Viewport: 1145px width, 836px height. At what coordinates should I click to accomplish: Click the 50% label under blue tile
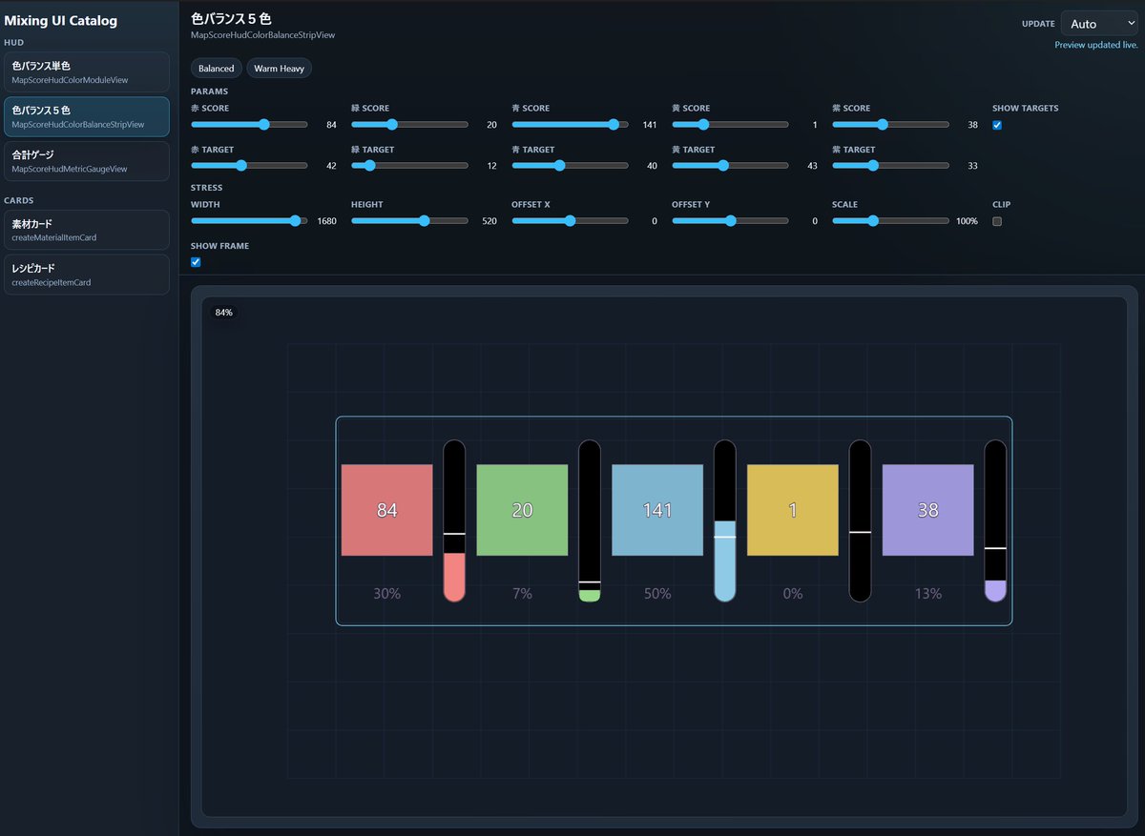point(657,594)
